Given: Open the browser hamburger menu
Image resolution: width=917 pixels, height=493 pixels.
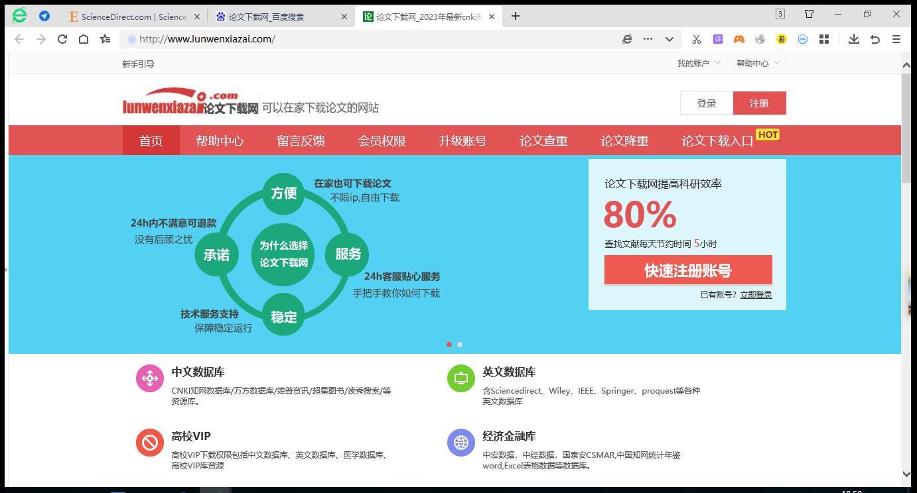Looking at the screenshot, I should point(896,39).
